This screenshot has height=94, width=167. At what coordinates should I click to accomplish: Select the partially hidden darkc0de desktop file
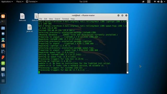click(x=35, y=17)
